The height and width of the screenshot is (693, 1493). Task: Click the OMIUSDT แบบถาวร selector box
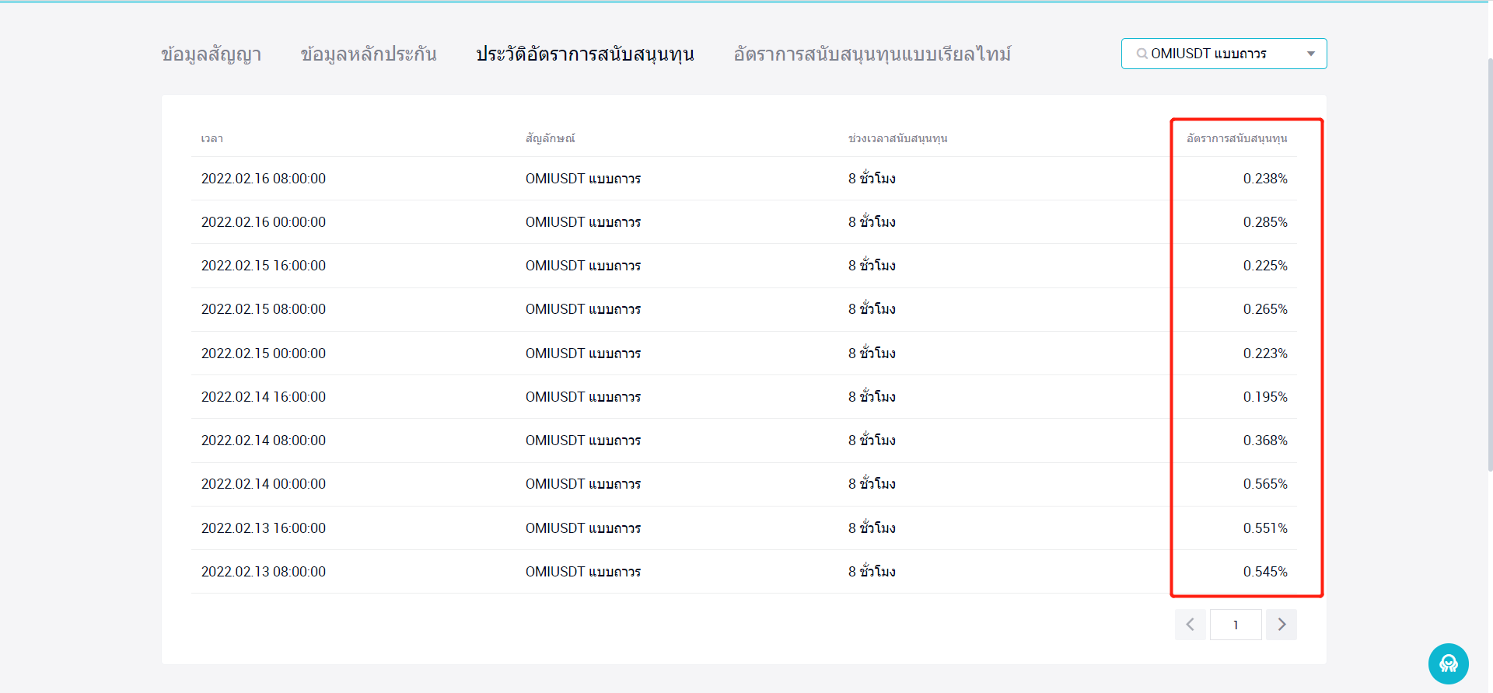click(1224, 54)
